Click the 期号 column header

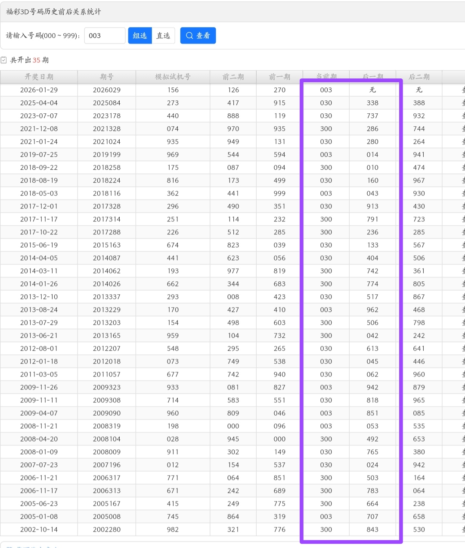pos(106,77)
